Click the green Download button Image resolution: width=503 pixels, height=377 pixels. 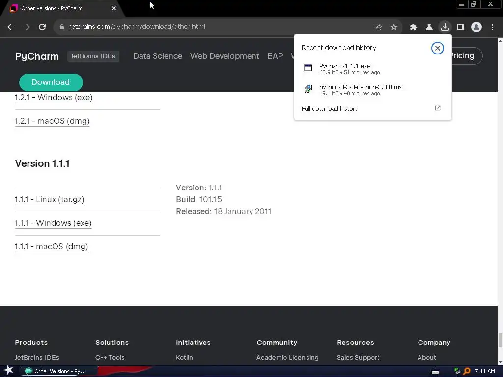coord(51,82)
